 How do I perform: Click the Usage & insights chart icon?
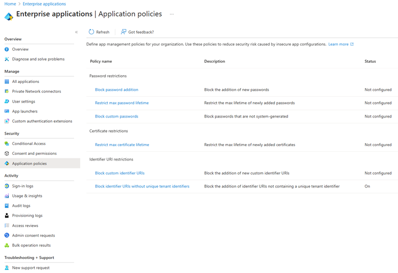coord(7,196)
